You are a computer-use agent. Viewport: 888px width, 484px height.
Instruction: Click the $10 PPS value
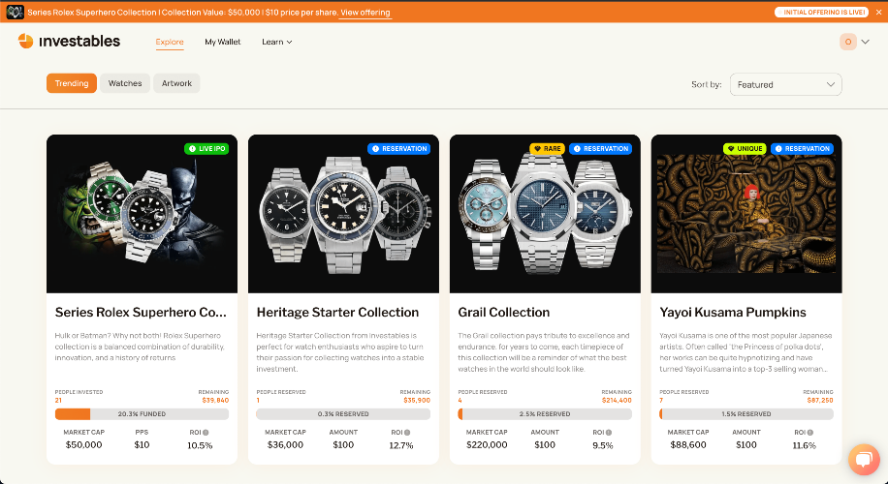tap(142, 445)
